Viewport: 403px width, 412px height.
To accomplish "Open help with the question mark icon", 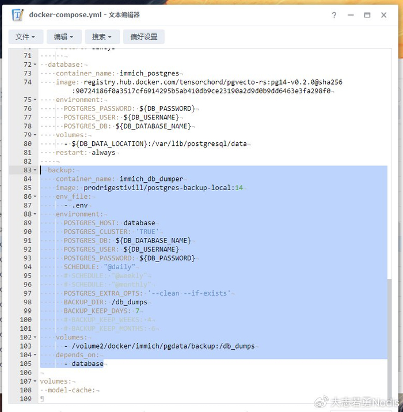I will pyautogui.click(x=334, y=16).
